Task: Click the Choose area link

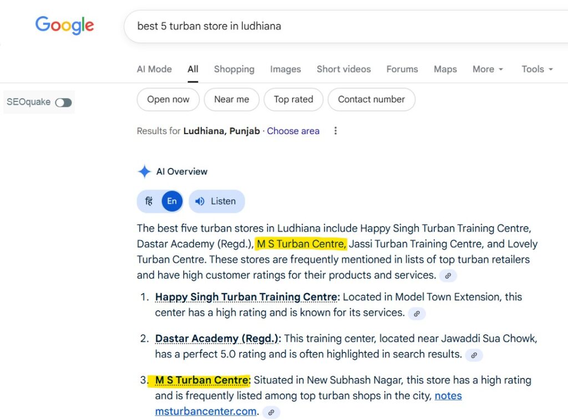Action: point(293,131)
